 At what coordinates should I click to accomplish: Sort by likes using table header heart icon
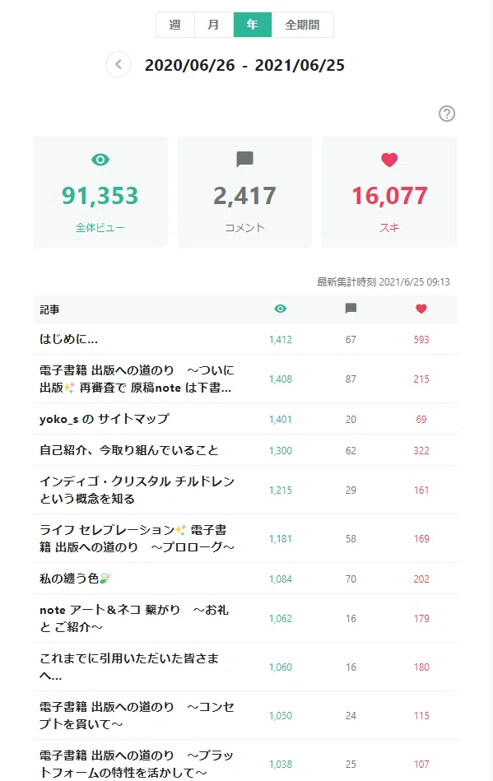(421, 309)
